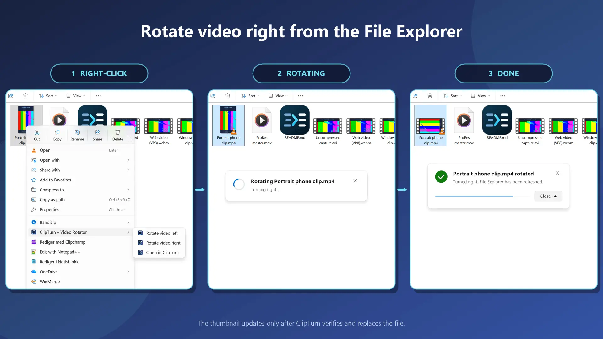Click the auto-close countdown progress bar
603x339 pixels.
(482, 196)
